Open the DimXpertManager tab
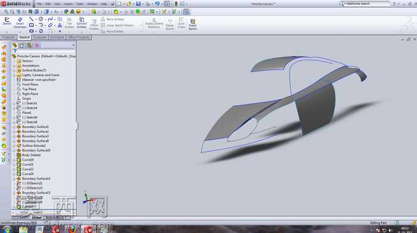The height and width of the screenshot is (233, 417). click(x=37, y=45)
